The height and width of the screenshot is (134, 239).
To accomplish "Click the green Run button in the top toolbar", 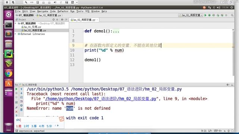I will (205, 15).
